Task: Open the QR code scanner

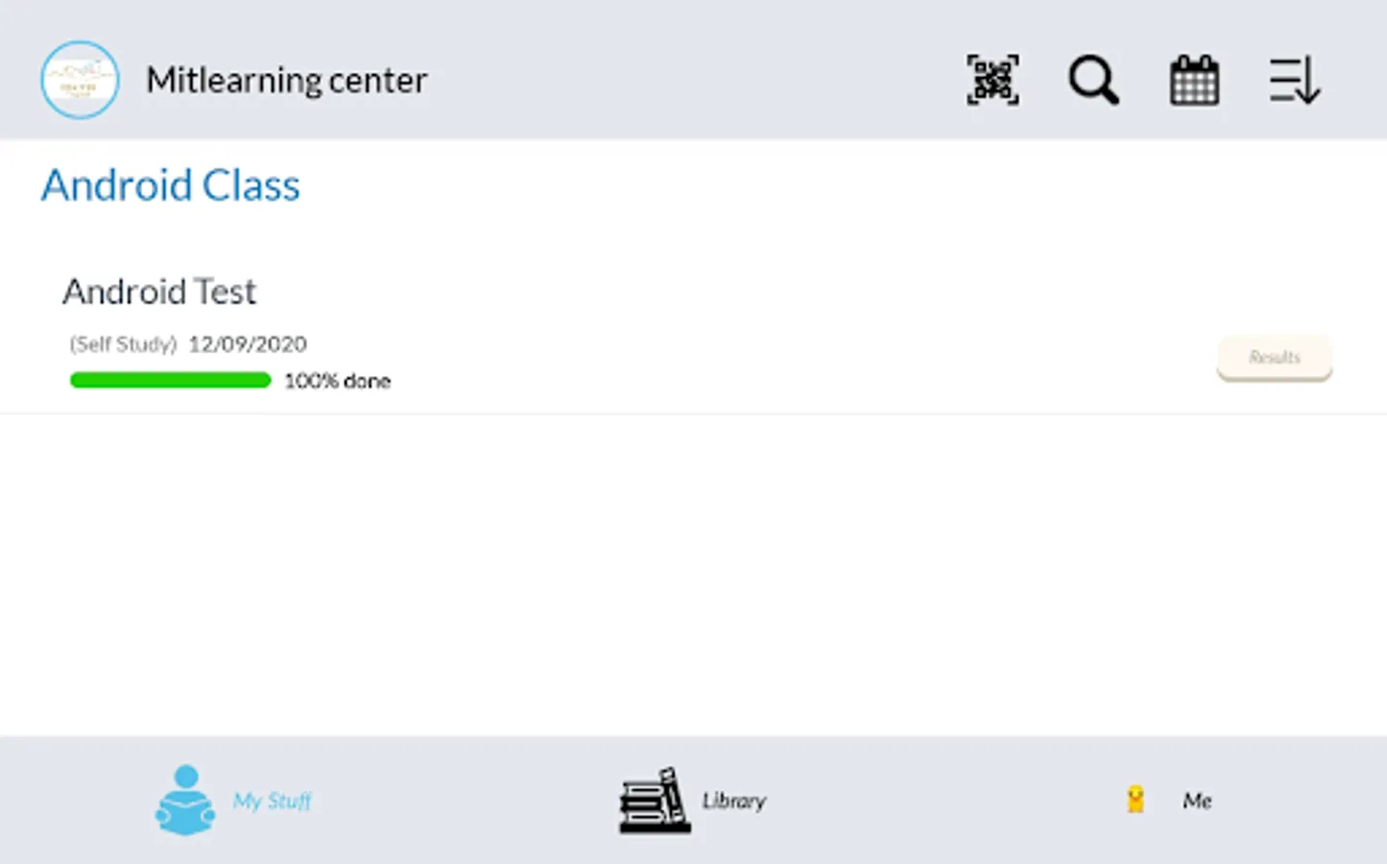Action: point(992,80)
